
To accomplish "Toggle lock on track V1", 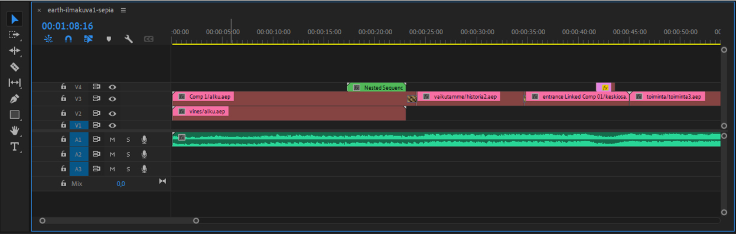I will [x=64, y=125].
